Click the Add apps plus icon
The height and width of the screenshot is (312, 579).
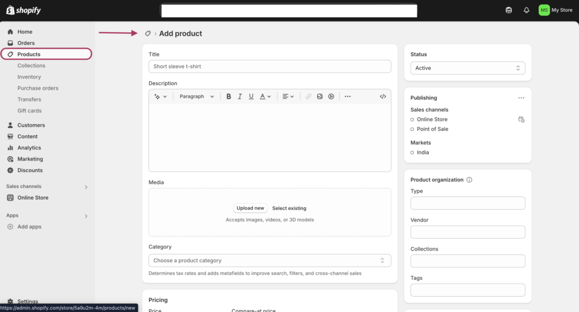pyautogui.click(x=10, y=227)
